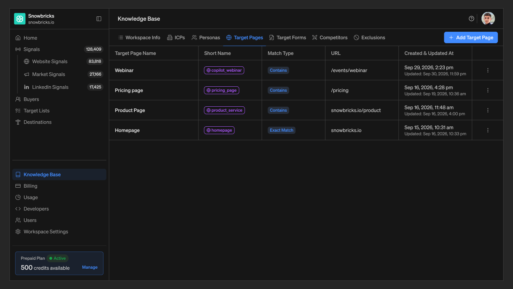This screenshot has width=513, height=289.
Task: Click the pricing_page short name tag
Action: (222, 90)
